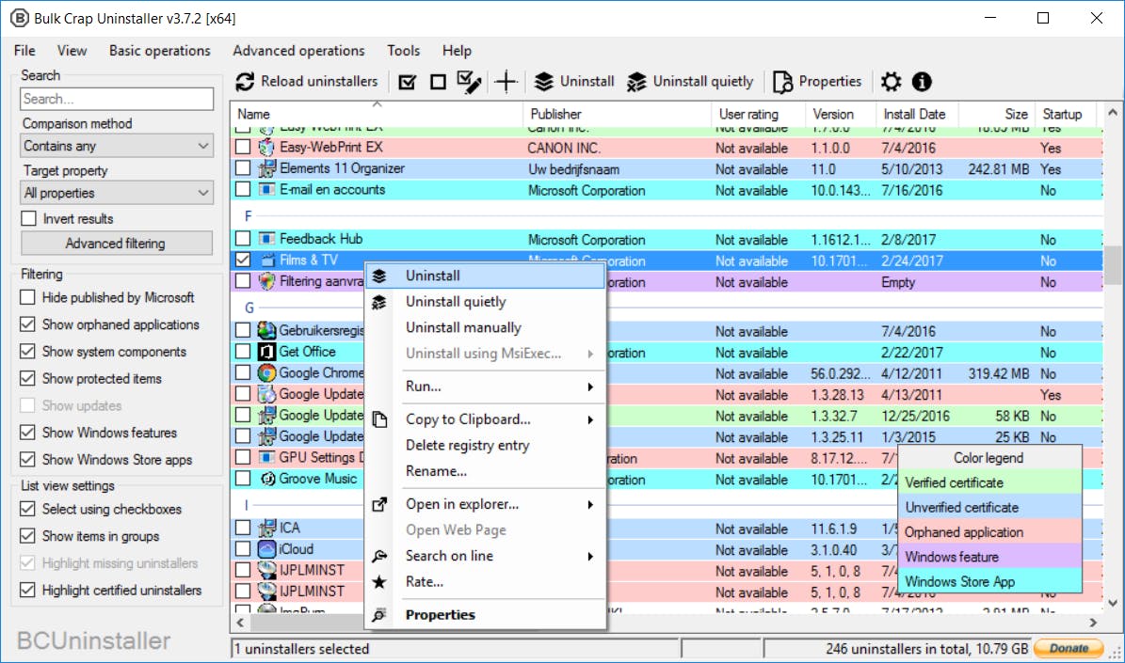
Task: Click the horizontal scrollbar right arrow
Action: coord(1093,623)
